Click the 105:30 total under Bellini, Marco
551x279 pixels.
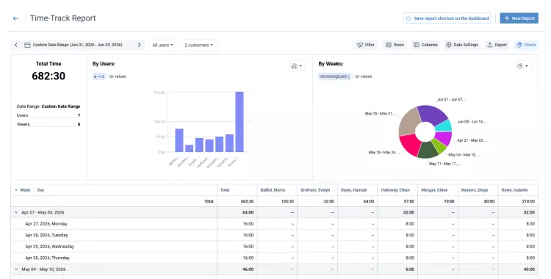point(287,201)
